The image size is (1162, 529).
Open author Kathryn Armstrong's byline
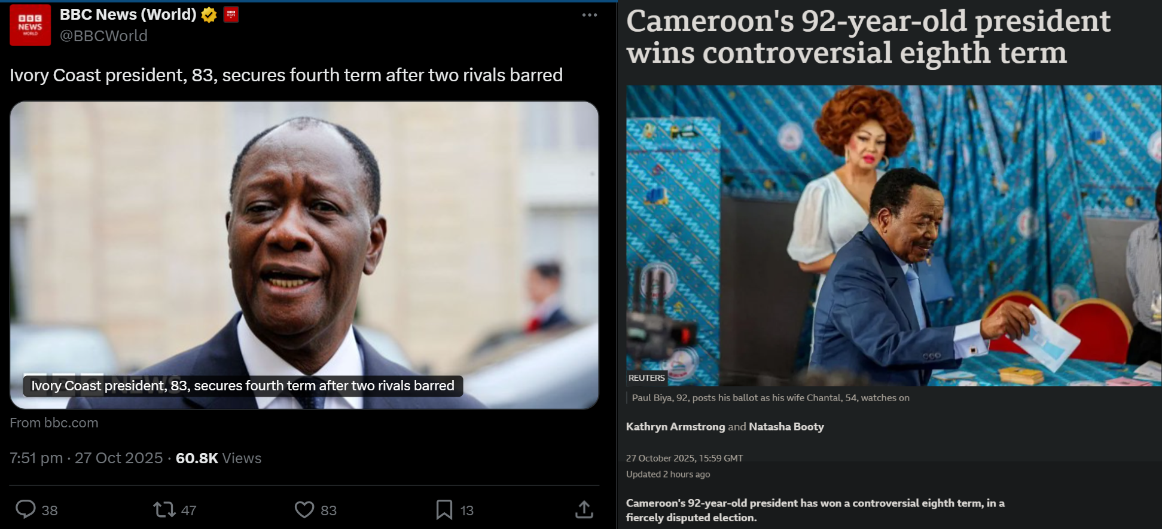tap(675, 427)
